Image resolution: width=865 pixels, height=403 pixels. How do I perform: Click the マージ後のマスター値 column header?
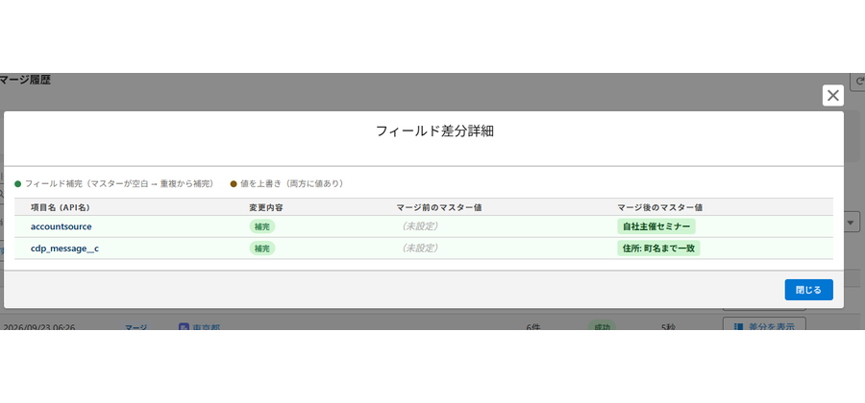(x=659, y=207)
